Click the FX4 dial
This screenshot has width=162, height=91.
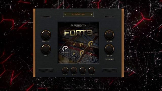tap(74, 53)
